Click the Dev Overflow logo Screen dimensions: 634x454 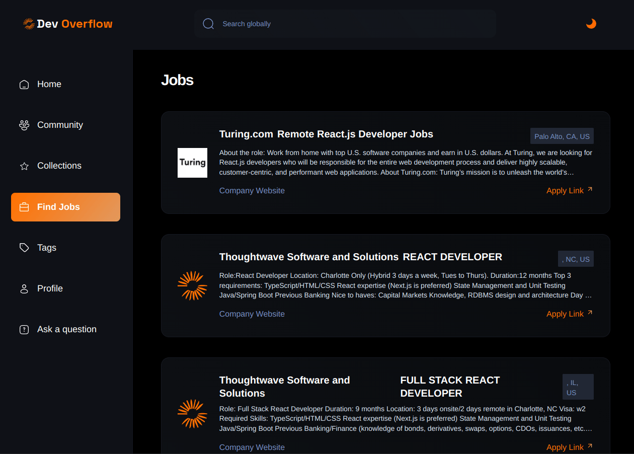coord(68,24)
